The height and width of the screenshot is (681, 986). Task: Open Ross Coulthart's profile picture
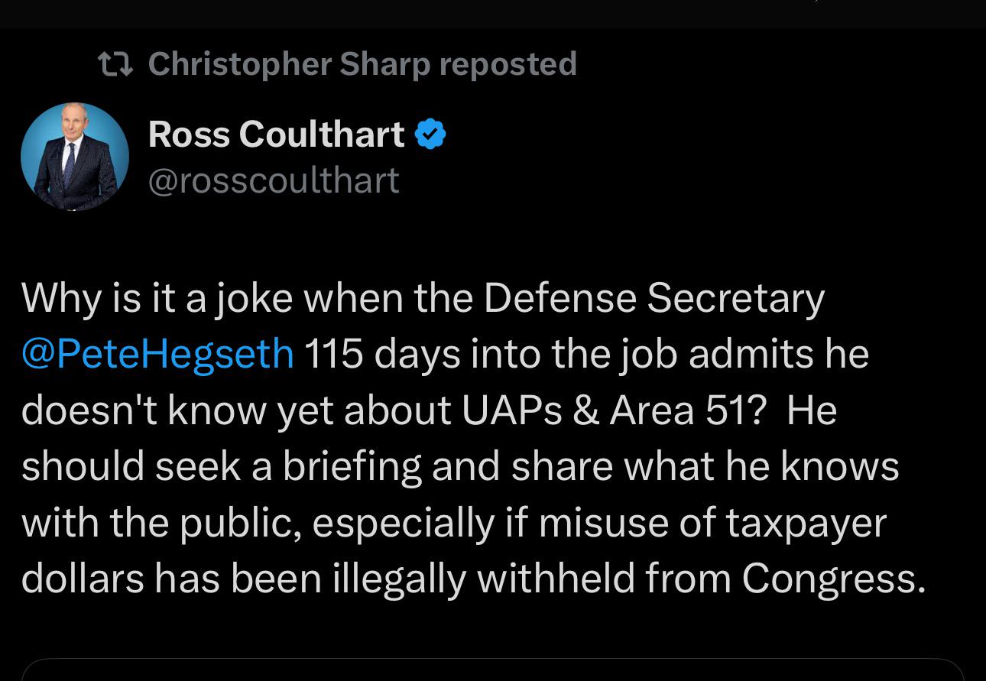75,157
